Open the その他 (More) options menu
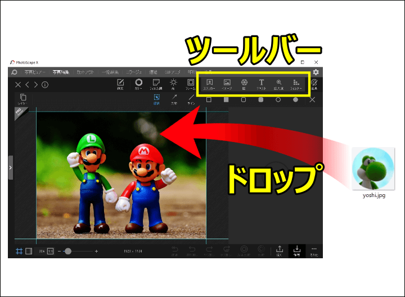 (x=314, y=251)
